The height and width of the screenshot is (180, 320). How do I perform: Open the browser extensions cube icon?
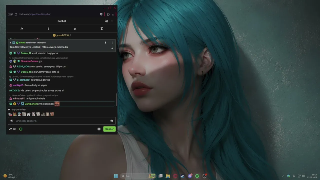click(x=108, y=14)
